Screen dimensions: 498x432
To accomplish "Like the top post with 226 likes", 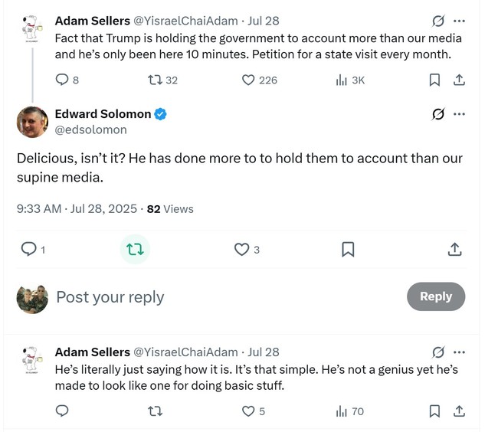I will (248, 80).
